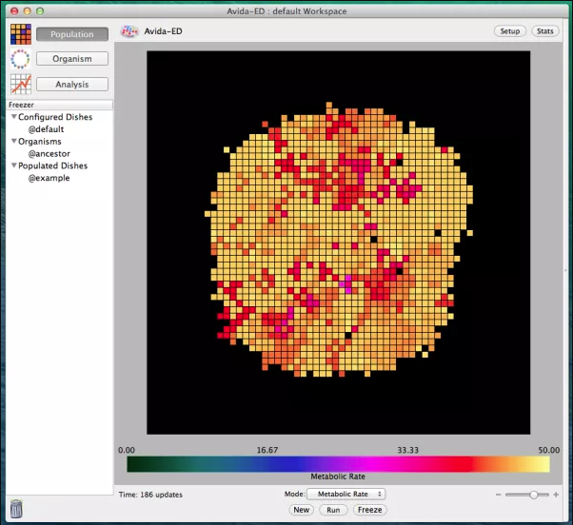Freeze the current population
Viewport: 573px width, 525px height.
click(369, 510)
